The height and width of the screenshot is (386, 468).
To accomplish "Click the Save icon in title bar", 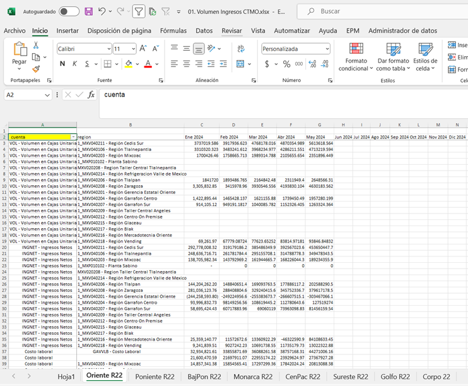I will point(88,11).
